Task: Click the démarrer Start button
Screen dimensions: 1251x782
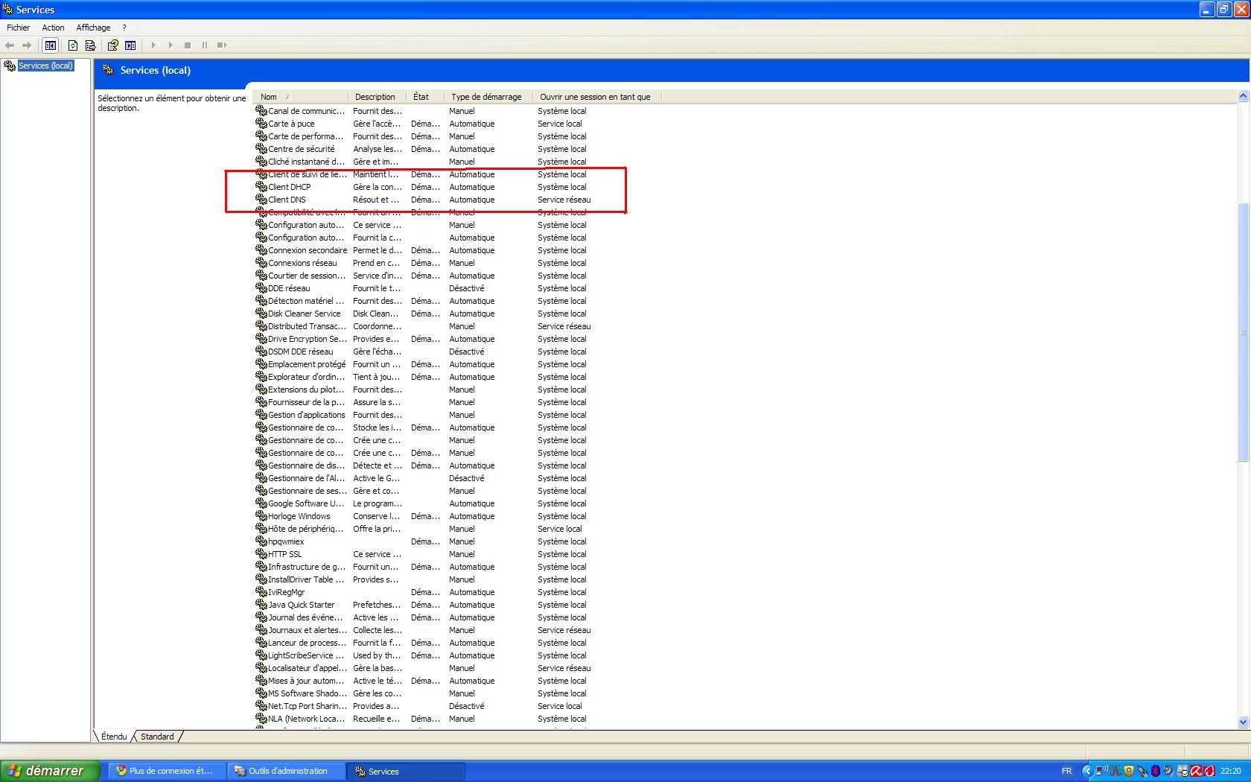Action: point(49,771)
